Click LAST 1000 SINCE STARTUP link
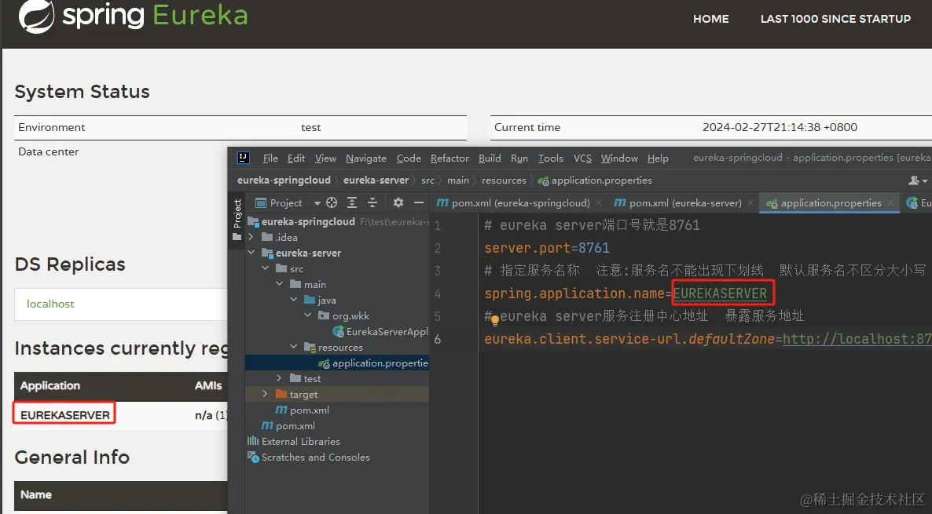This screenshot has width=932, height=514. click(835, 19)
